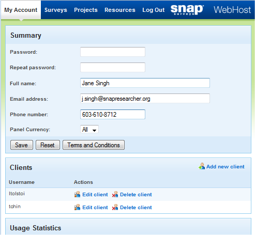The image size is (255, 235).
Task: Focus the Password input field
Action: coord(113,52)
